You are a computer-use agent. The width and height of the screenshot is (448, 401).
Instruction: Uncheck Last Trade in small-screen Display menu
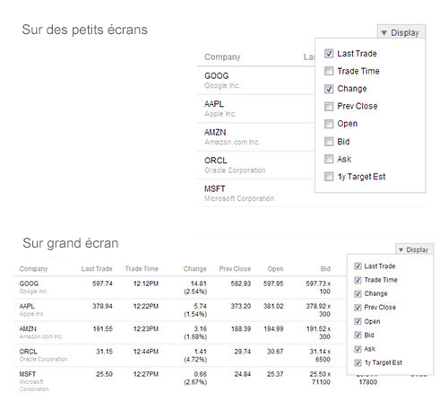point(329,54)
